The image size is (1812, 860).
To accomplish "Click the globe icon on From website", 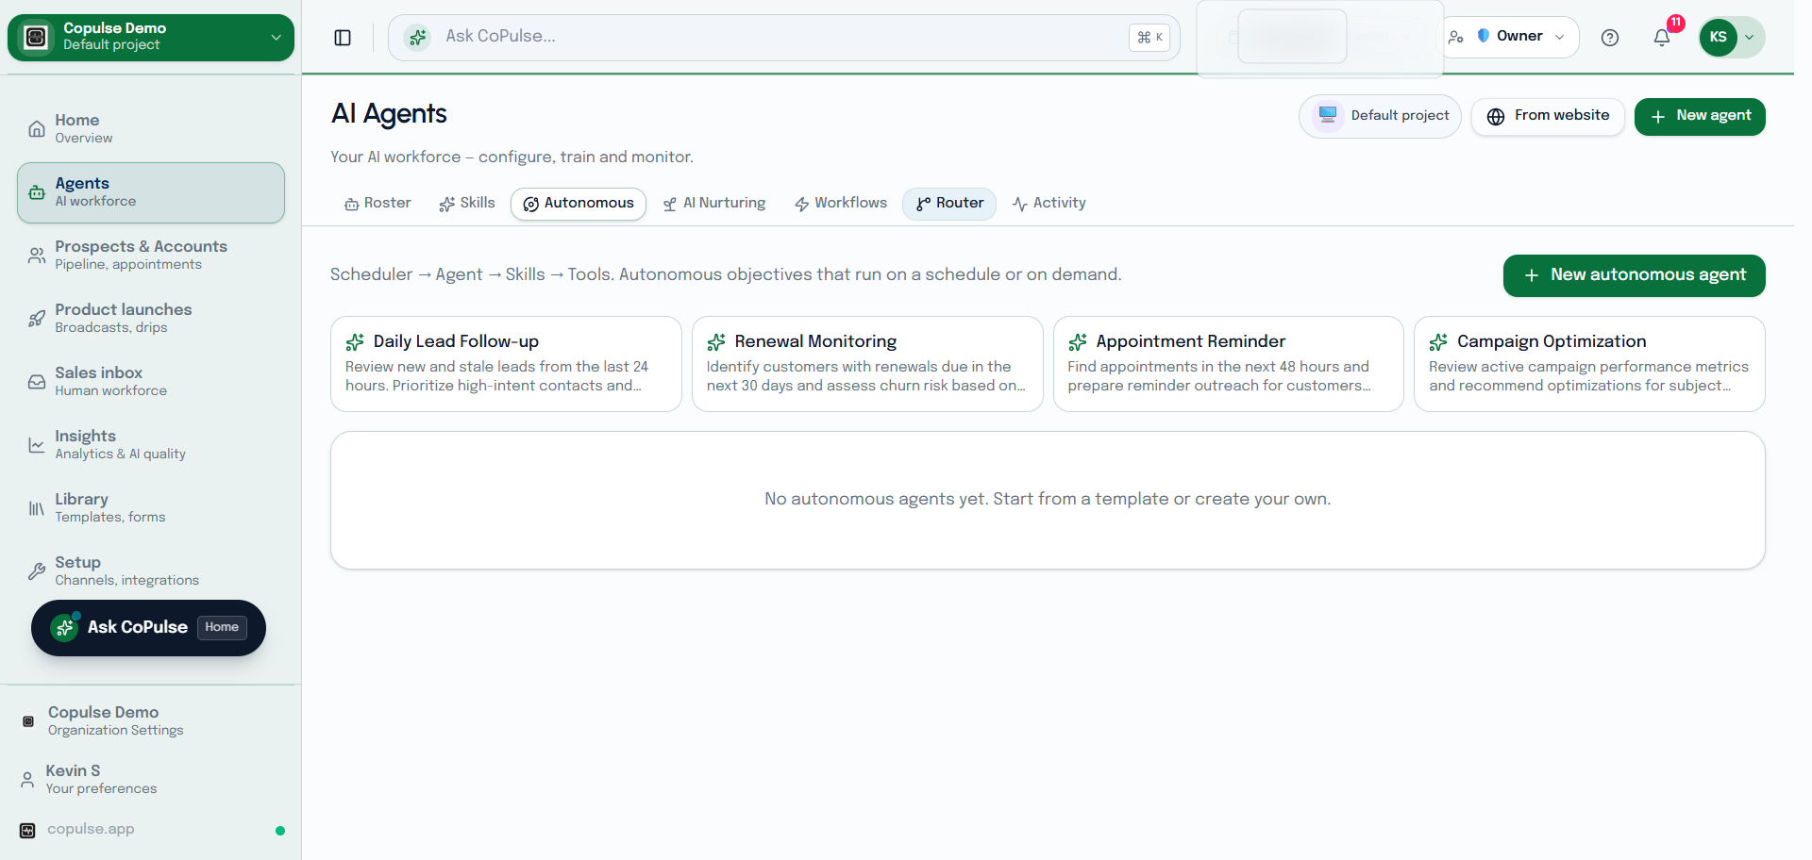I will pyautogui.click(x=1496, y=117).
